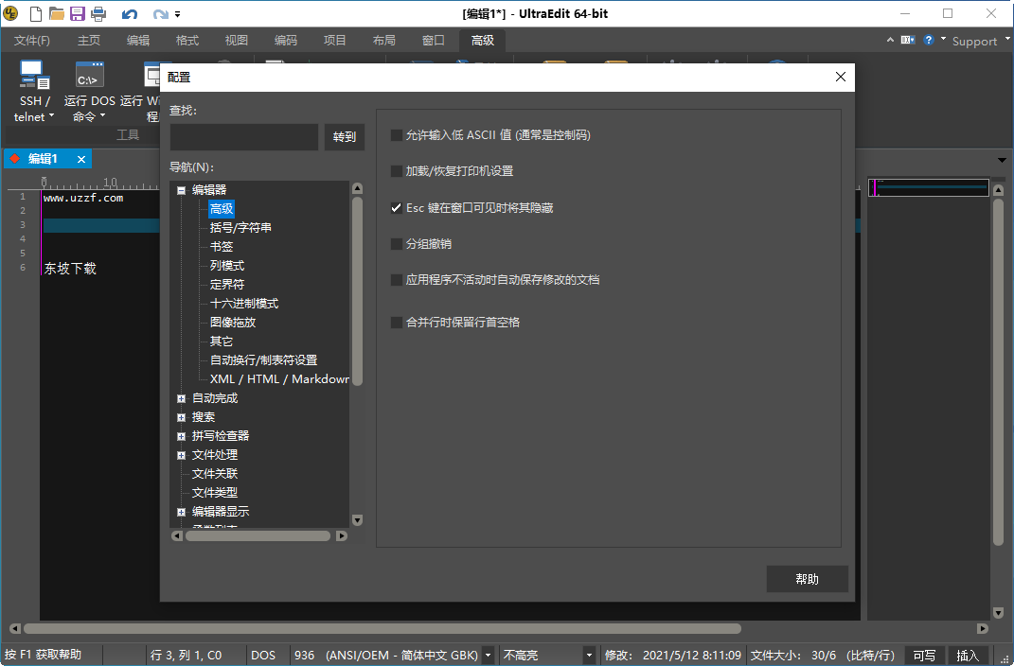The height and width of the screenshot is (666, 1014).
Task: Close the 编辑1 file tab
Action: (x=81, y=159)
